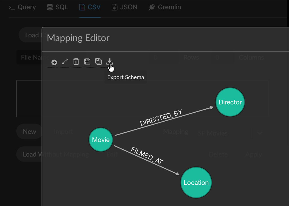Add a new node with the plus icon
This screenshot has width=289, height=206.
[x=54, y=62]
